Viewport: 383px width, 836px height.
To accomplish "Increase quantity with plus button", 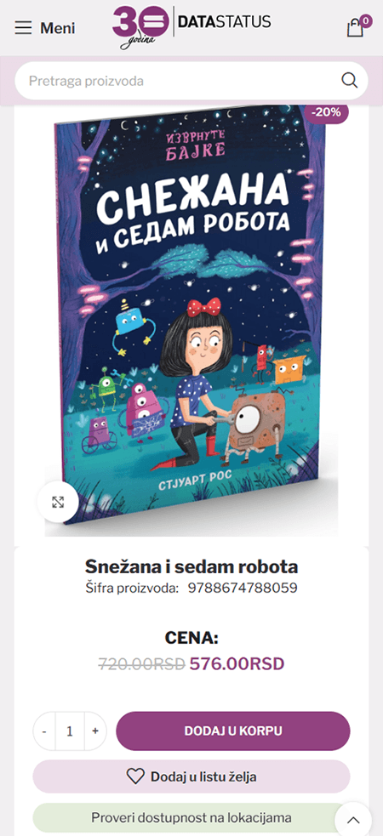I will pyautogui.click(x=95, y=731).
